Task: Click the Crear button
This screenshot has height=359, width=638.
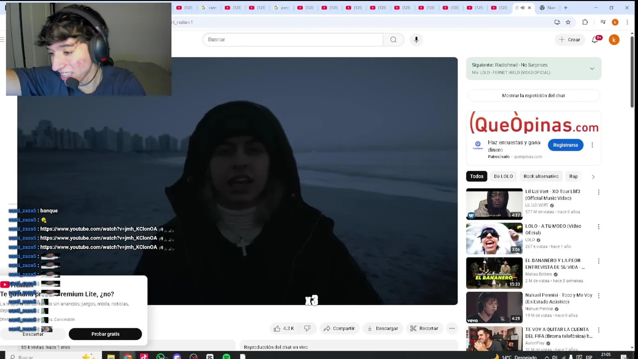Action: pyautogui.click(x=569, y=39)
